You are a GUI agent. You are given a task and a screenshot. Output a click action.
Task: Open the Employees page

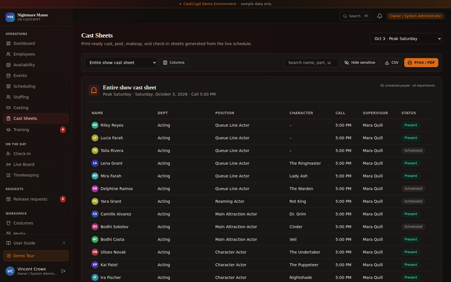36,54
